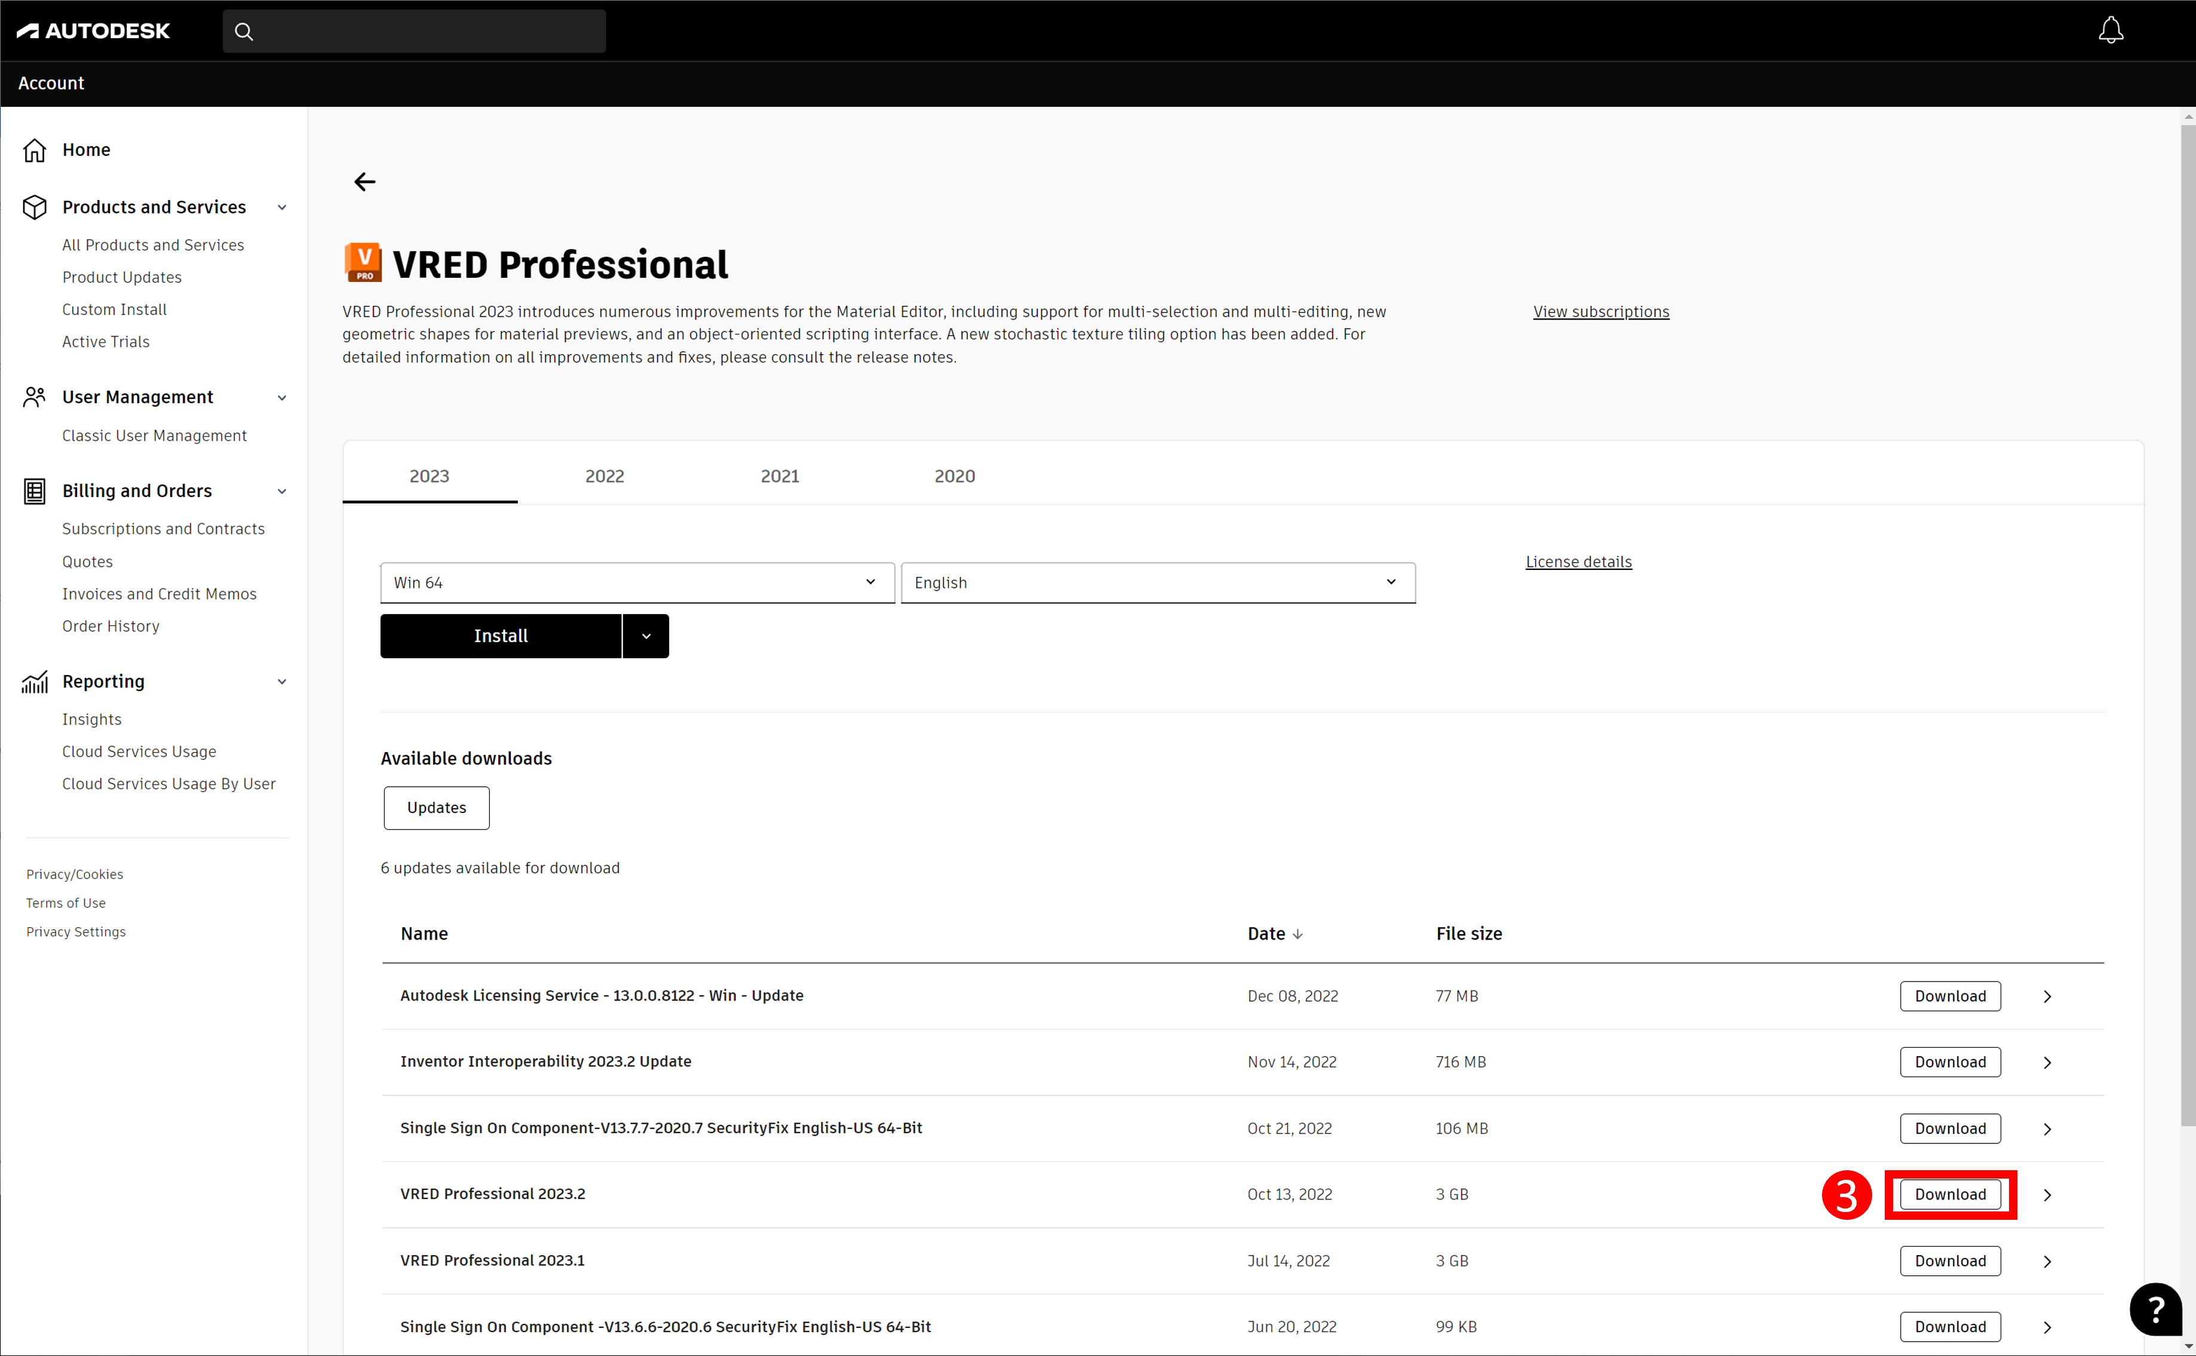The width and height of the screenshot is (2196, 1356).
Task: Sort by Date column arrow
Action: (1298, 934)
